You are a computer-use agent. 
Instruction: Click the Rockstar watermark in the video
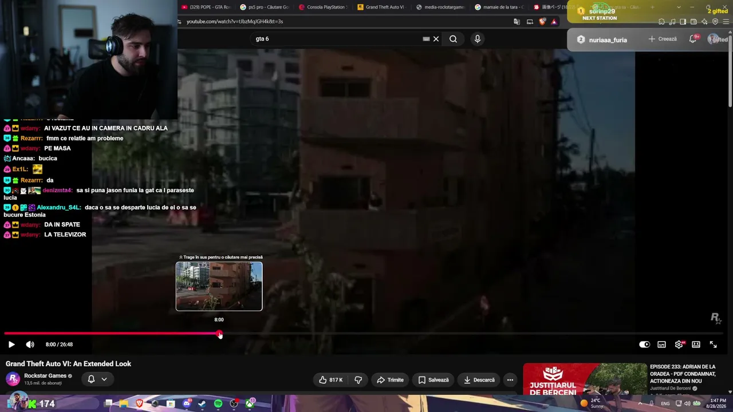715,318
